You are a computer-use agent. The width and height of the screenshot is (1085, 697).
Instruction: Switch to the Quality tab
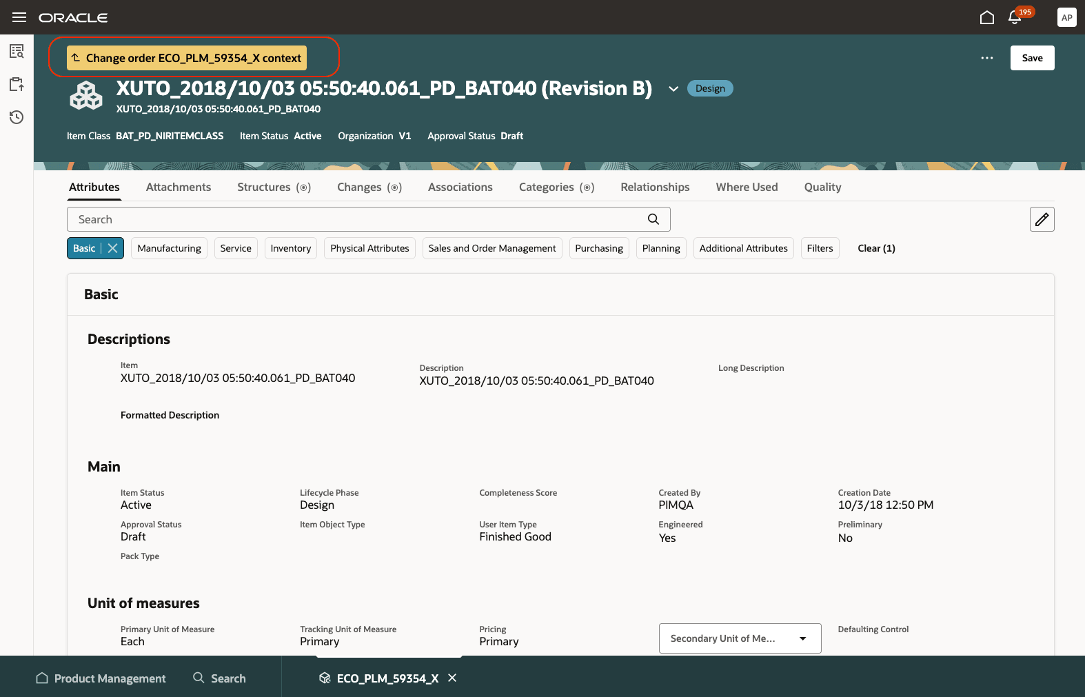(822, 187)
